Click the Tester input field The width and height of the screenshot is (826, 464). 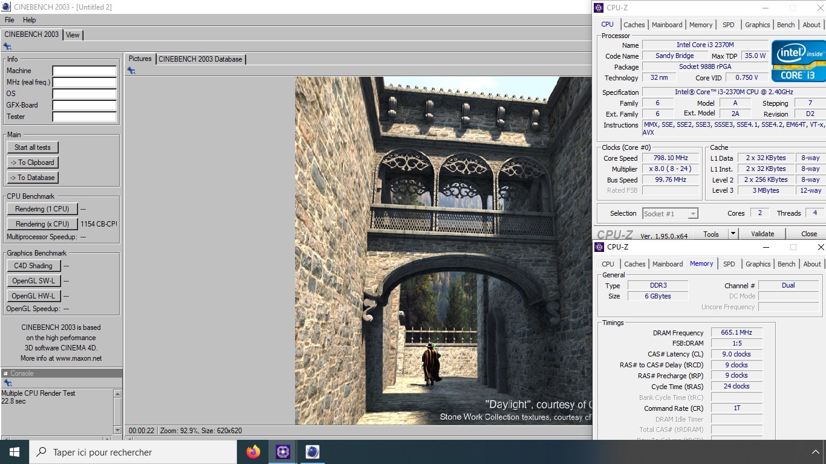pos(85,117)
